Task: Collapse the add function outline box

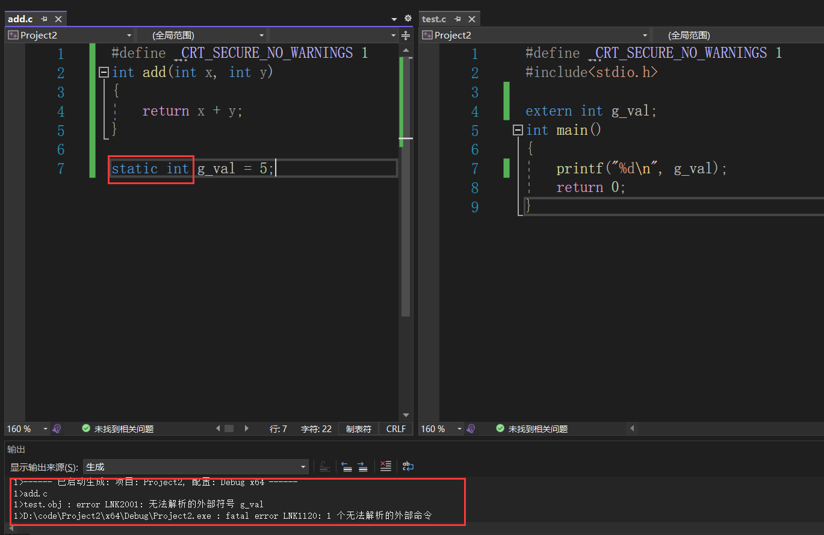Action: tap(104, 72)
